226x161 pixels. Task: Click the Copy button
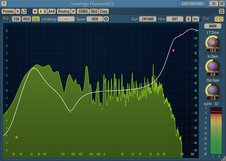tap(104, 11)
